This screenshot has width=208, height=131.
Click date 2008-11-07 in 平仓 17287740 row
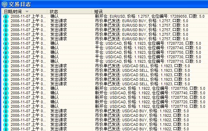[x=21, y=48]
